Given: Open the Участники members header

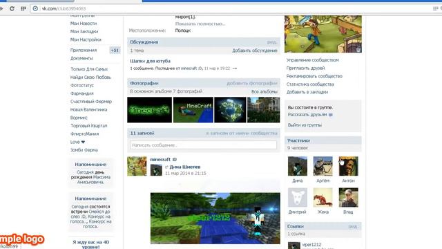Looking at the screenshot, I should 298,140.
